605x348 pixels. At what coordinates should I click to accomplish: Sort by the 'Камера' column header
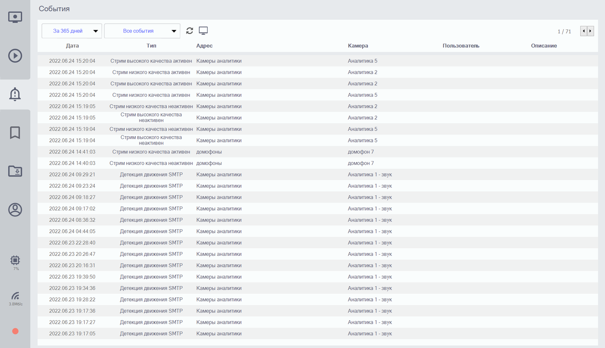tap(358, 46)
